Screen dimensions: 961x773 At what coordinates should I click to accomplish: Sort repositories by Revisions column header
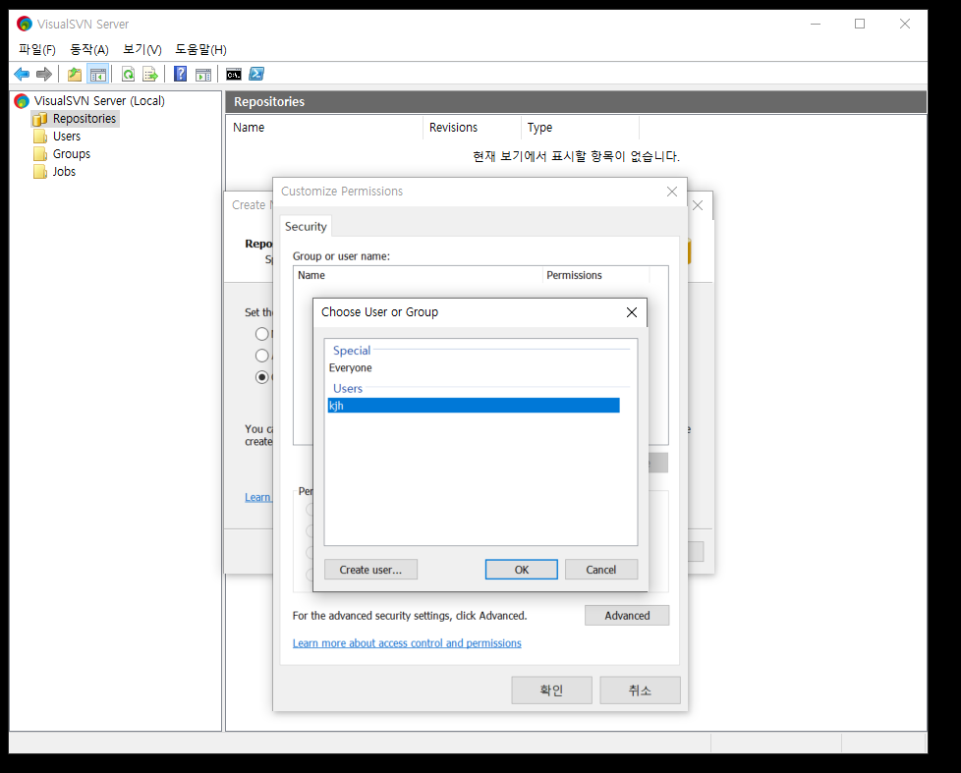[x=472, y=128]
